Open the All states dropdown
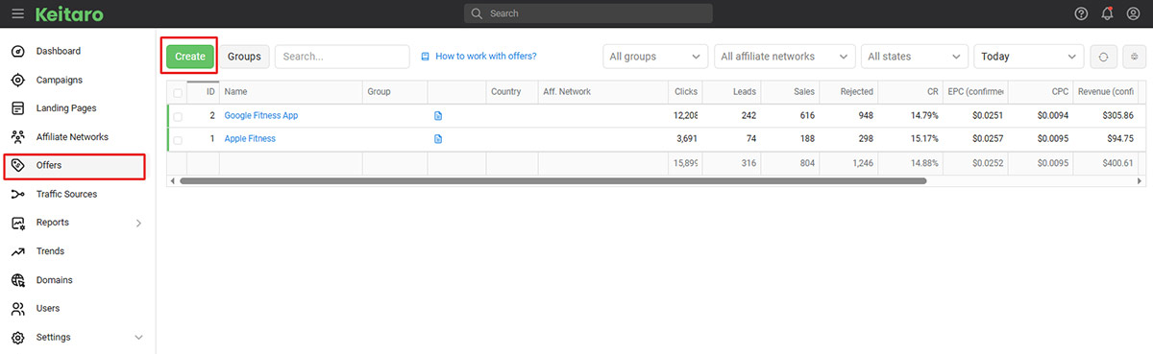Screen dimensions: 1153x354 (915, 57)
